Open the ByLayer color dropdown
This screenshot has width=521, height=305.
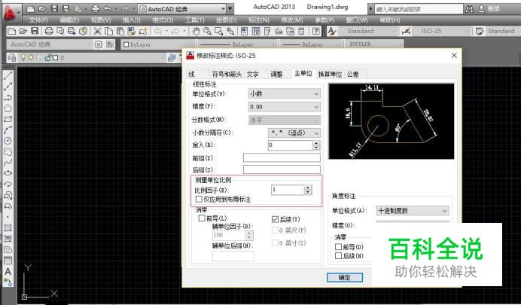click(158, 44)
